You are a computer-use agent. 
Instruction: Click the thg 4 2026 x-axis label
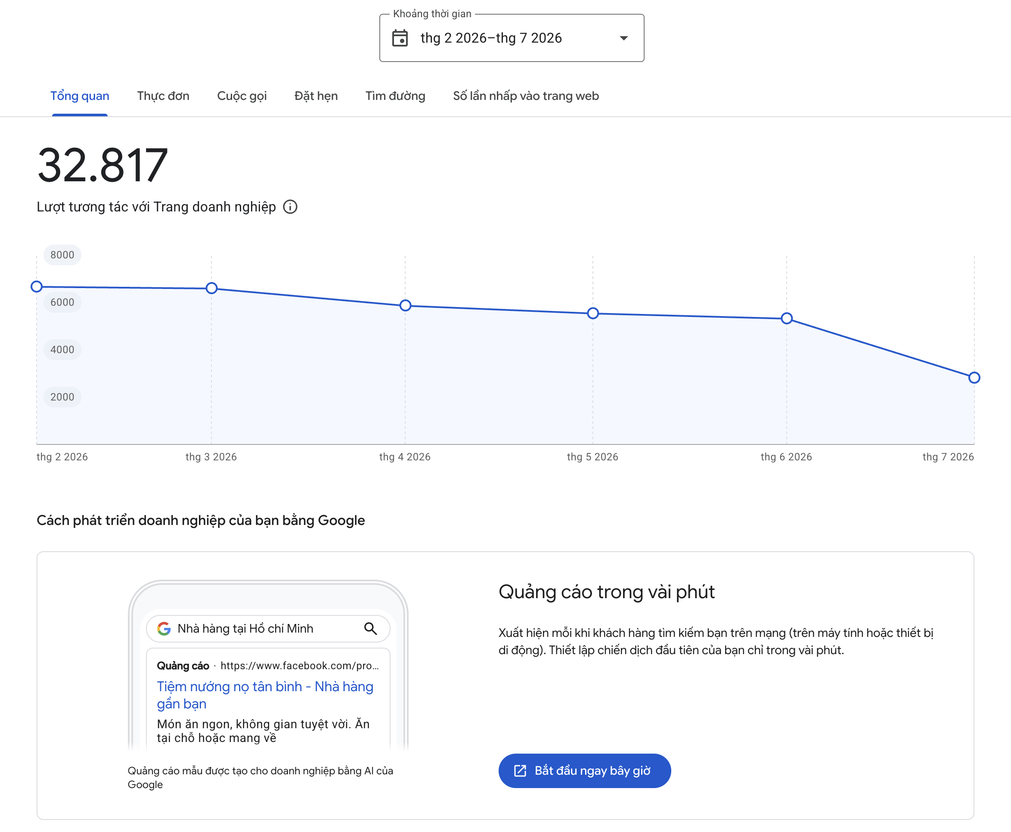(405, 457)
